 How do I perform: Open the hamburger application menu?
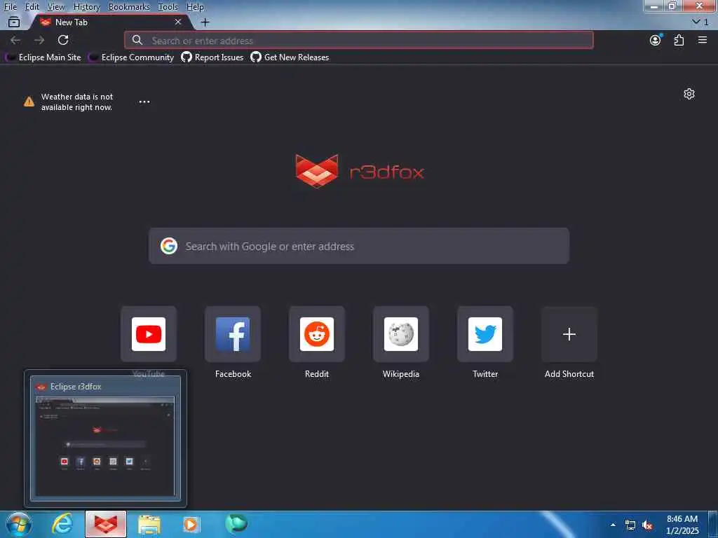(x=703, y=40)
